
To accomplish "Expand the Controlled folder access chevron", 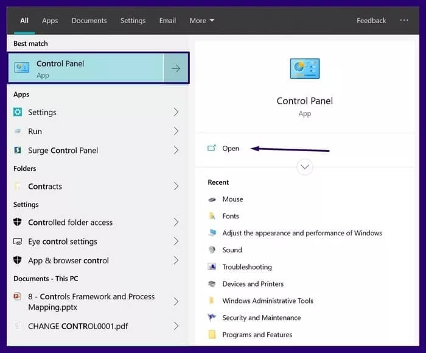I will click(176, 222).
